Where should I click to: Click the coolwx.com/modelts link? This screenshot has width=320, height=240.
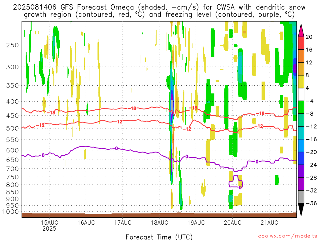point(287,236)
